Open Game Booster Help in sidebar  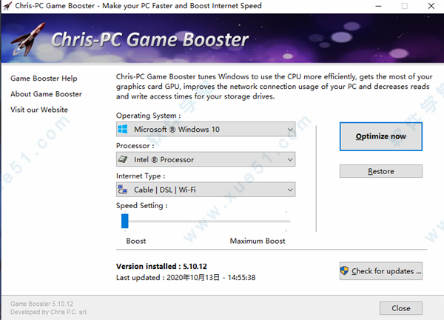44,79
